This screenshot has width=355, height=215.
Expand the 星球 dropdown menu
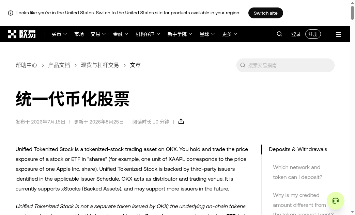coord(207,34)
